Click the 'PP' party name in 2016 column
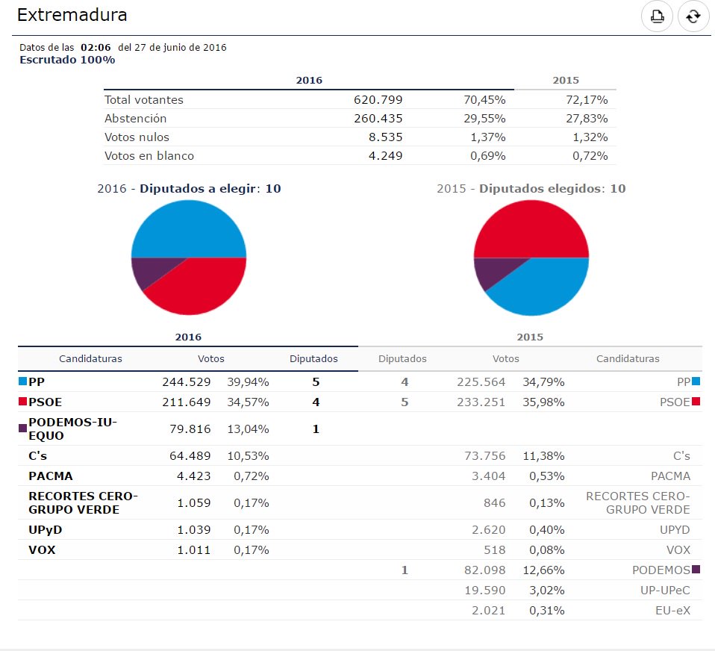This screenshot has height=651, width=715. pyautogui.click(x=37, y=381)
